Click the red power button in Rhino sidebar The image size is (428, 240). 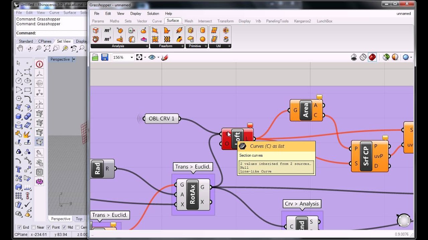point(39,64)
